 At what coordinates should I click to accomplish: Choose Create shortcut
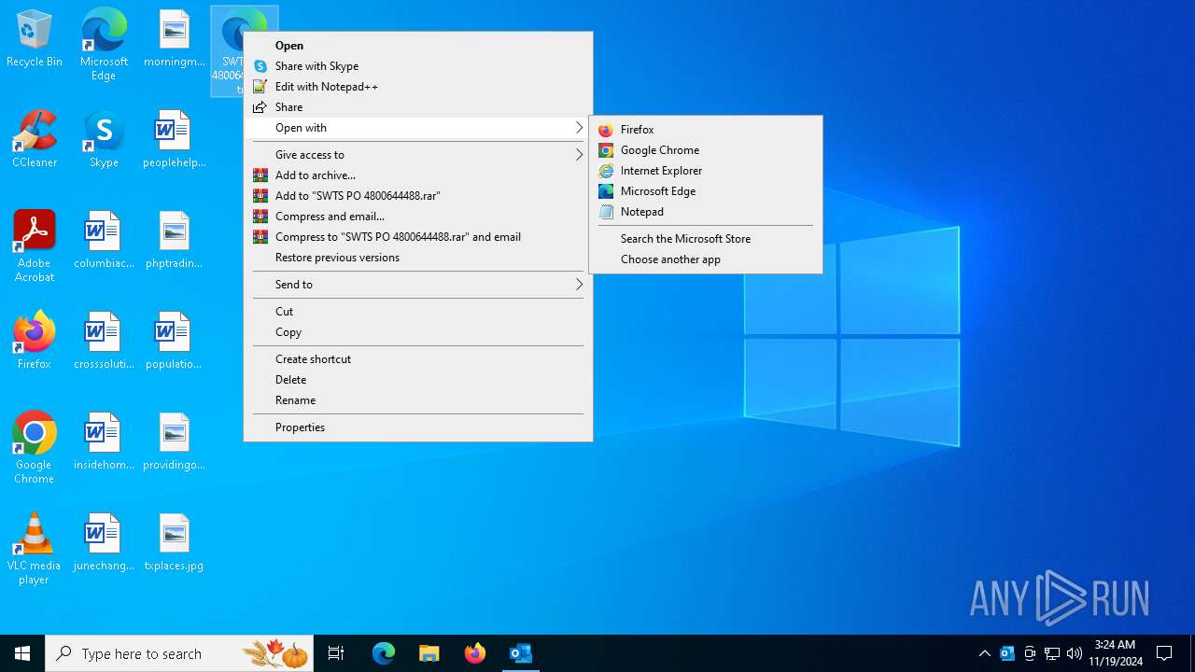418,359
